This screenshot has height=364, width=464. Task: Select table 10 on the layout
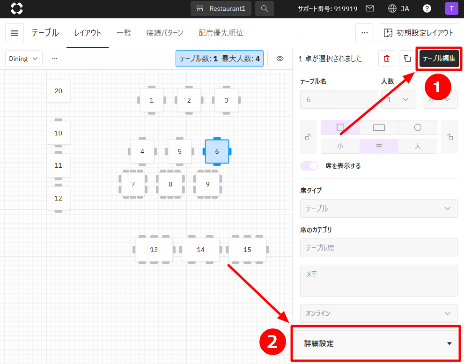coord(59,133)
